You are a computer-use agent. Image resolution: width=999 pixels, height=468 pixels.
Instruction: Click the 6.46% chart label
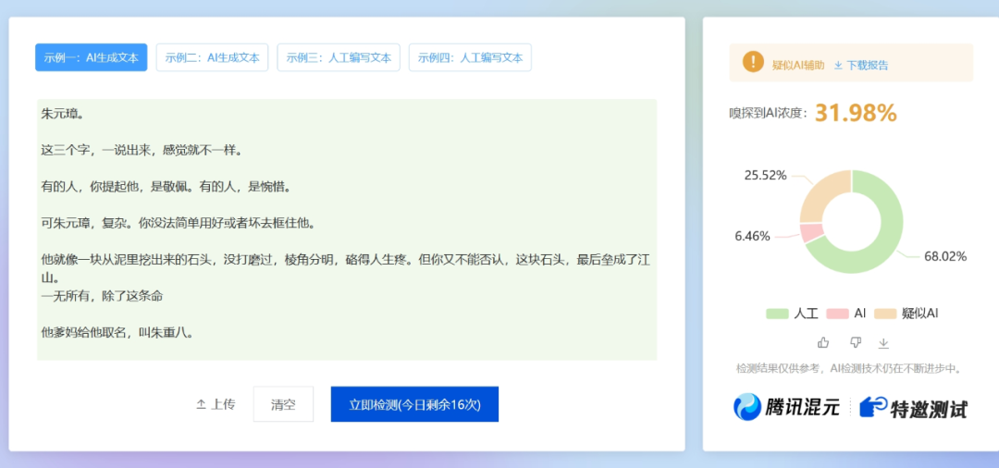point(752,236)
